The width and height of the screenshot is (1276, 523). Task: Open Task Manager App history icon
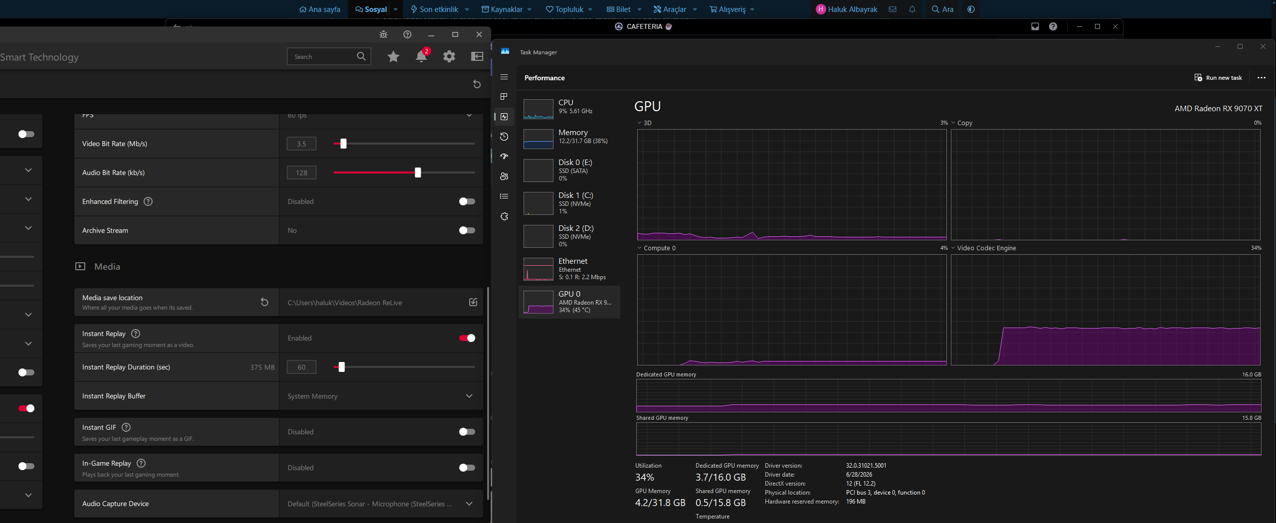[504, 137]
